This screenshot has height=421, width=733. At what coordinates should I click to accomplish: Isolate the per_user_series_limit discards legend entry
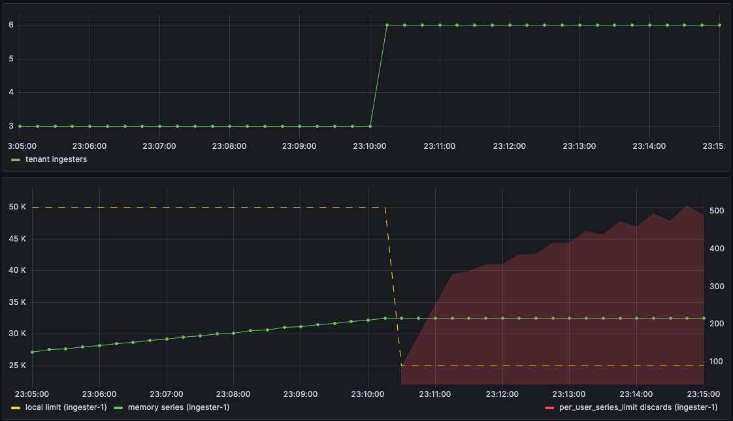tap(638, 407)
